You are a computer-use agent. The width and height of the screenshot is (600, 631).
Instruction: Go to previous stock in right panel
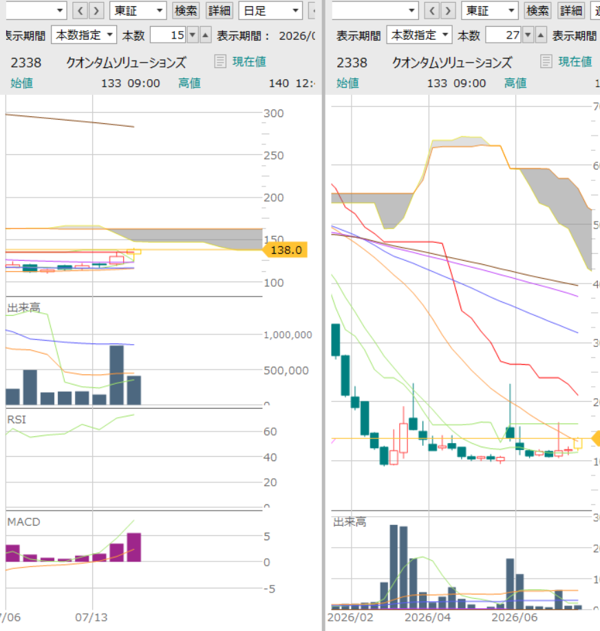click(432, 11)
